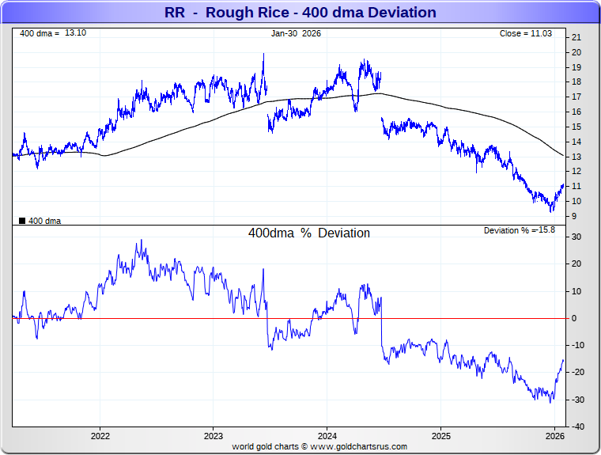Click the 2026 x-axis label
601x455 pixels.
pos(554,436)
